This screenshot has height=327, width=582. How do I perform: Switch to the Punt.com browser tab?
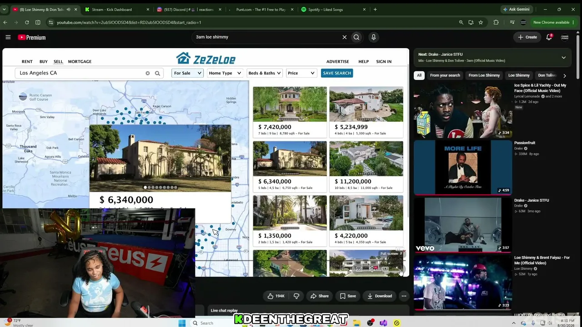[260, 10]
